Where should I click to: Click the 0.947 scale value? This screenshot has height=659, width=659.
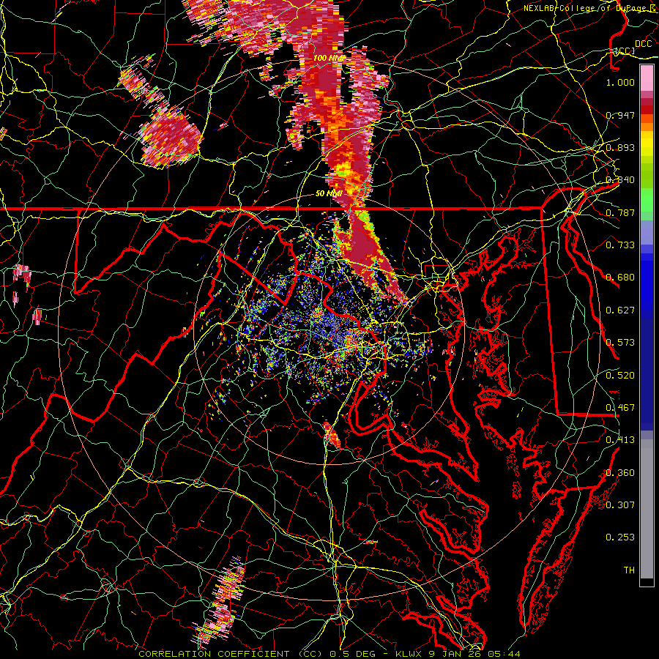620,115
